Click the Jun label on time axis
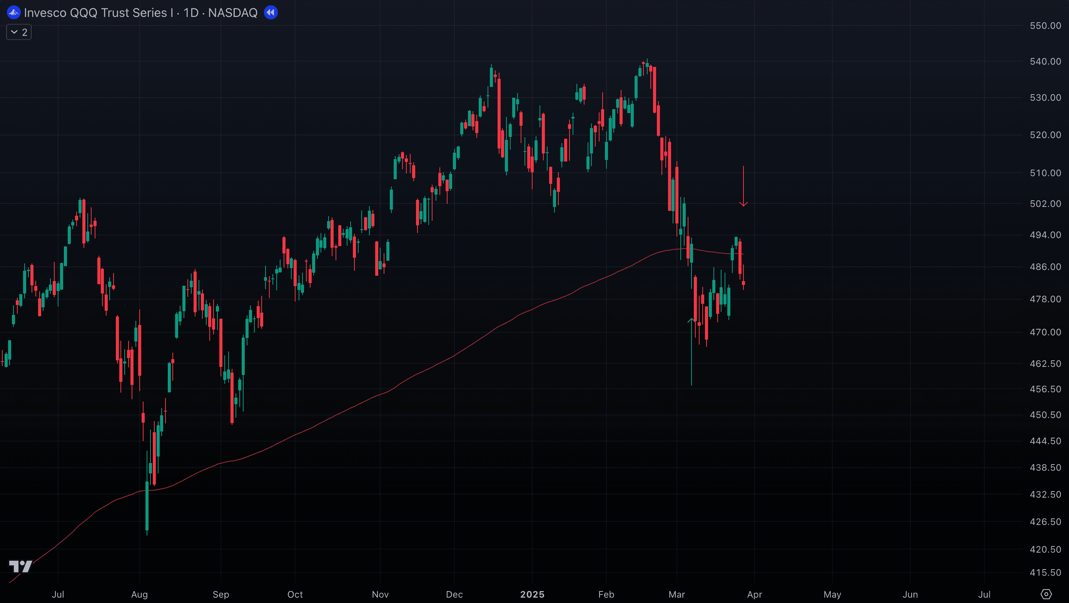Viewport: 1069px width, 603px height. pyautogui.click(x=910, y=594)
